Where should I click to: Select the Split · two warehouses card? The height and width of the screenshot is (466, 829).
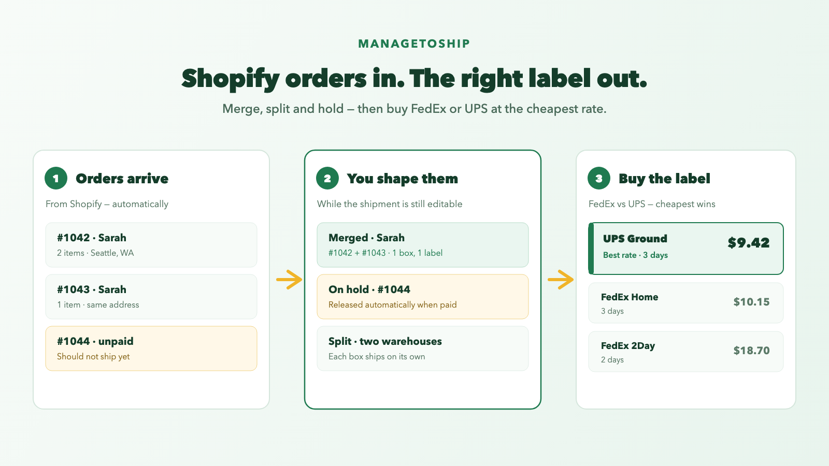(423, 348)
